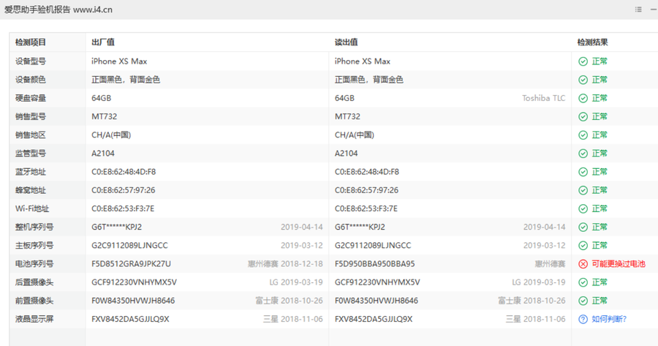This screenshot has width=658, height=346.
Task: Click read value CH/A(中国) in 销售地区 row
Action: pyautogui.click(x=355, y=135)
